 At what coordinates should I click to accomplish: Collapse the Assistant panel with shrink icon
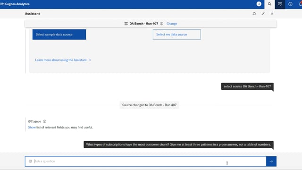click(x=263, y=14)
